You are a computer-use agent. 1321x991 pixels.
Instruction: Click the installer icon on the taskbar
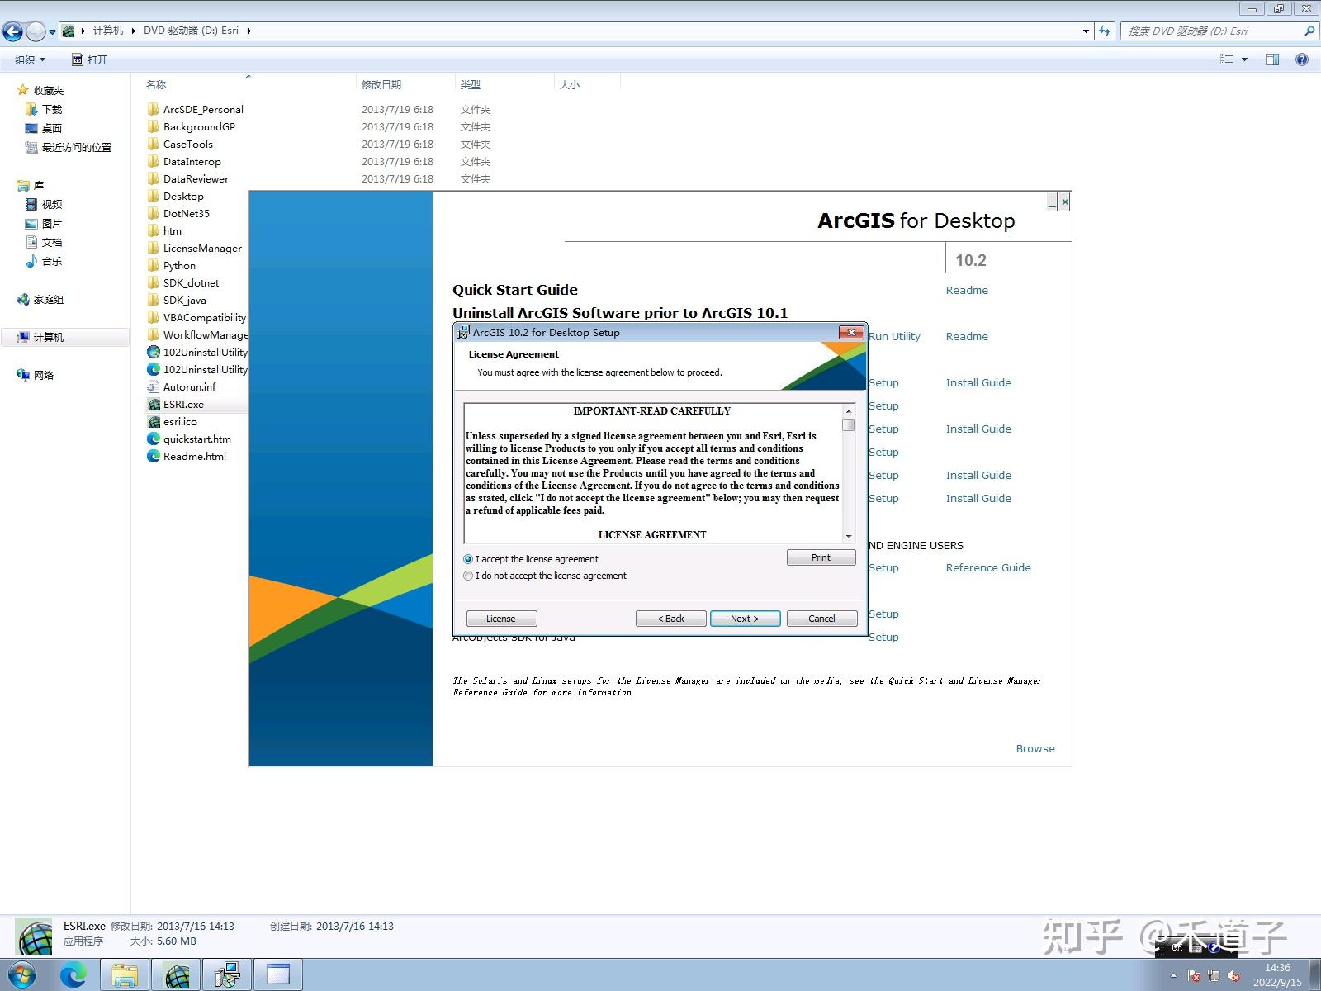pos(227,974)
